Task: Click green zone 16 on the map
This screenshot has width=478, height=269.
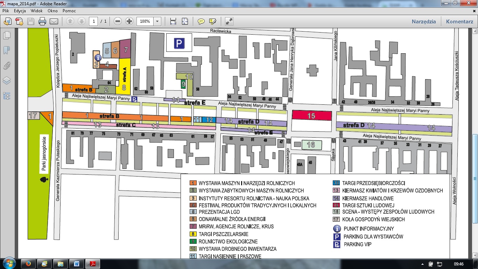Action: point(311,144)
